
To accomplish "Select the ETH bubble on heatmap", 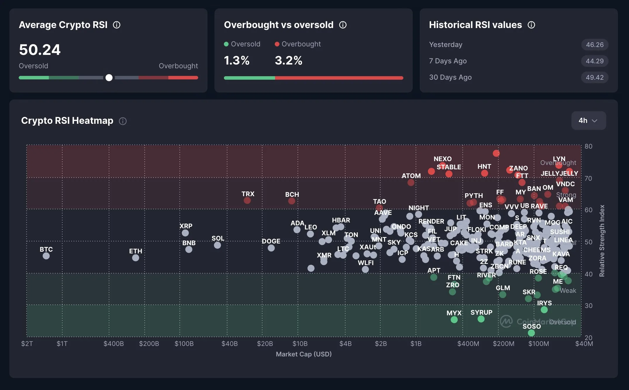I will 136,258.
